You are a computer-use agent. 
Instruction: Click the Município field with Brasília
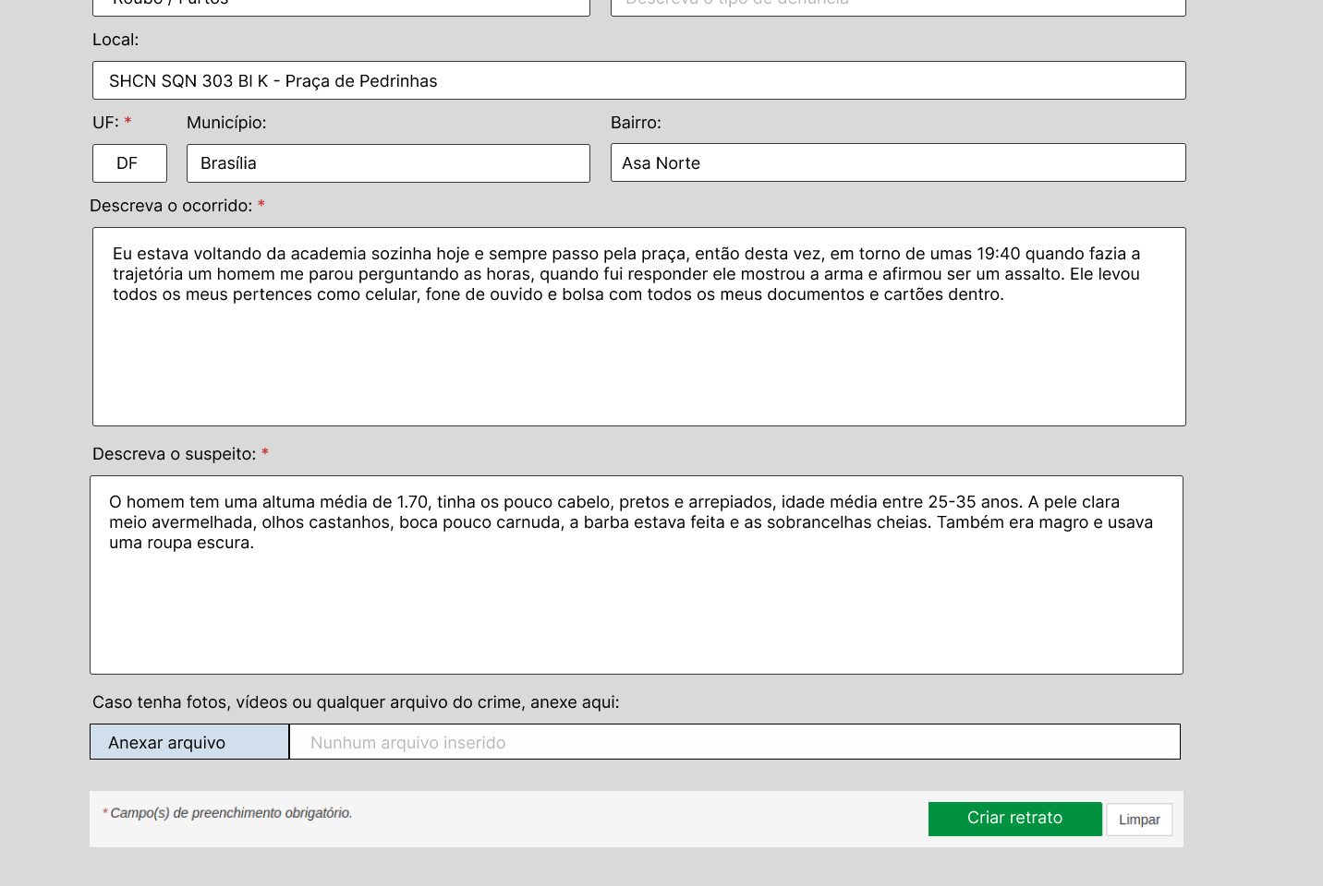[x=388, y=163]
